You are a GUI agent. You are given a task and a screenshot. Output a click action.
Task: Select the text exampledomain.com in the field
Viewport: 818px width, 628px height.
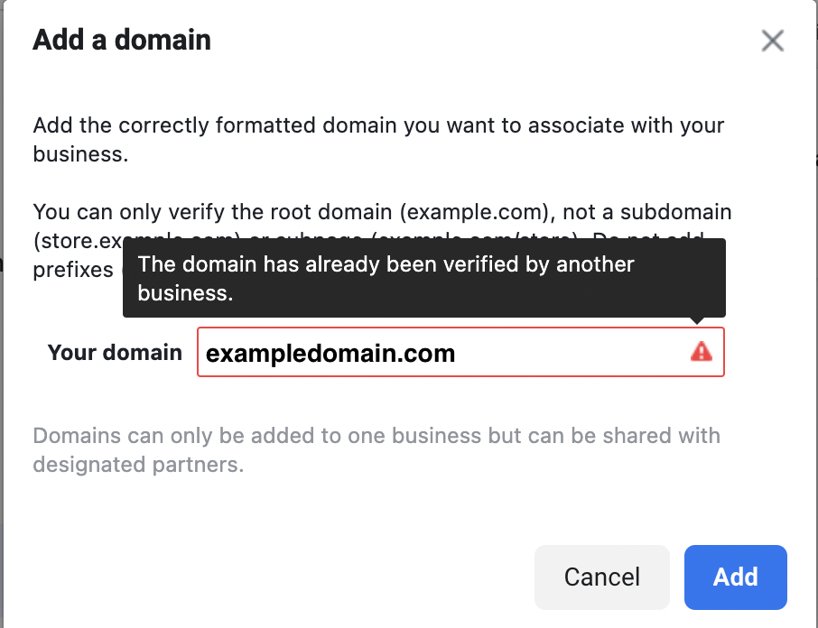click(330, 353)
